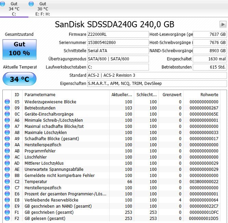Click NAND-Schreibvorgänge value 8903 GB
This screenshot has height=223, width=228.
210,51
